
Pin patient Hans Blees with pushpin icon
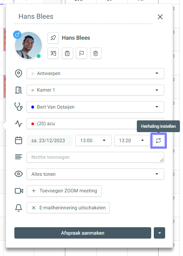[x=53, y=38]
